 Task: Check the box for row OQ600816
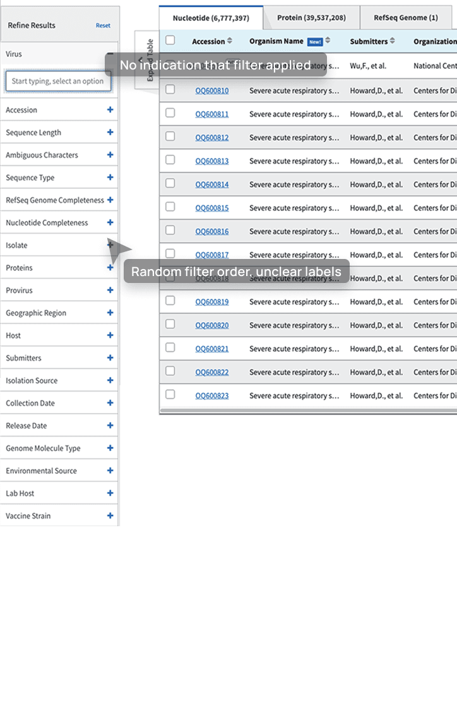170,230
